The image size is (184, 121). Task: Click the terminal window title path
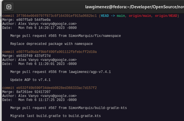pos(134,7)
